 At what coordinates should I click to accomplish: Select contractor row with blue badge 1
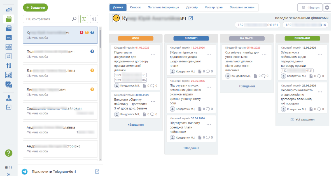pyautogui.click(x=60, y=54)
